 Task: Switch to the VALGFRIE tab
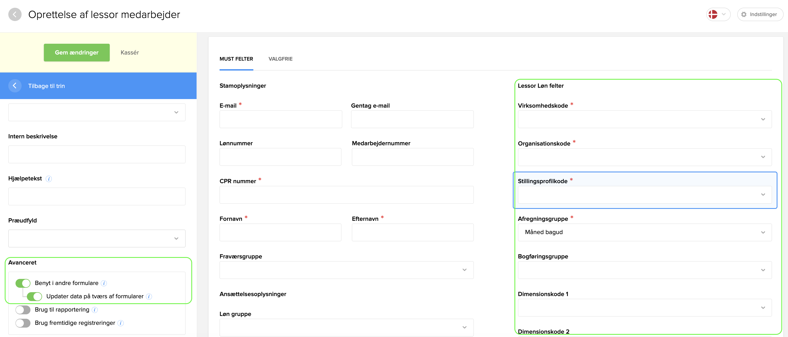[280, 59]
